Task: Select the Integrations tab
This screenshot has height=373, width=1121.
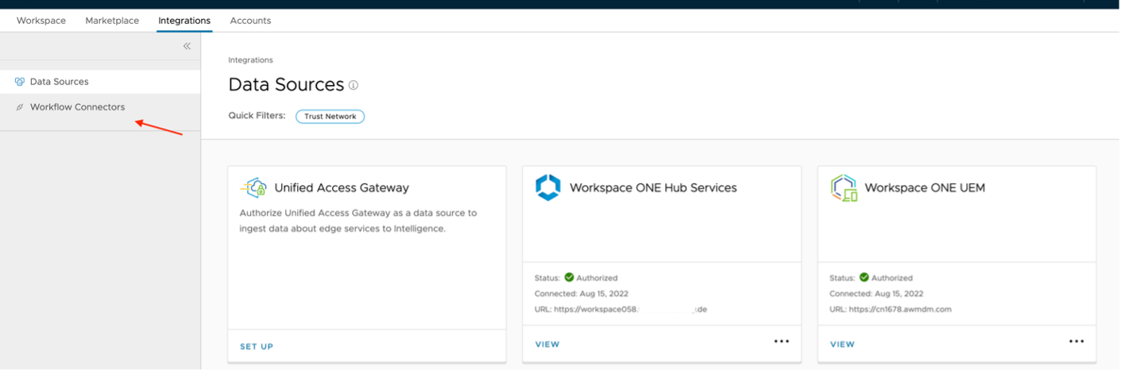Action: (x=184, y=21)
